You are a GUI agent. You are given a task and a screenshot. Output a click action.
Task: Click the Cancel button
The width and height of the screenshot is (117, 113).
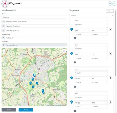[x=9, y=110]
